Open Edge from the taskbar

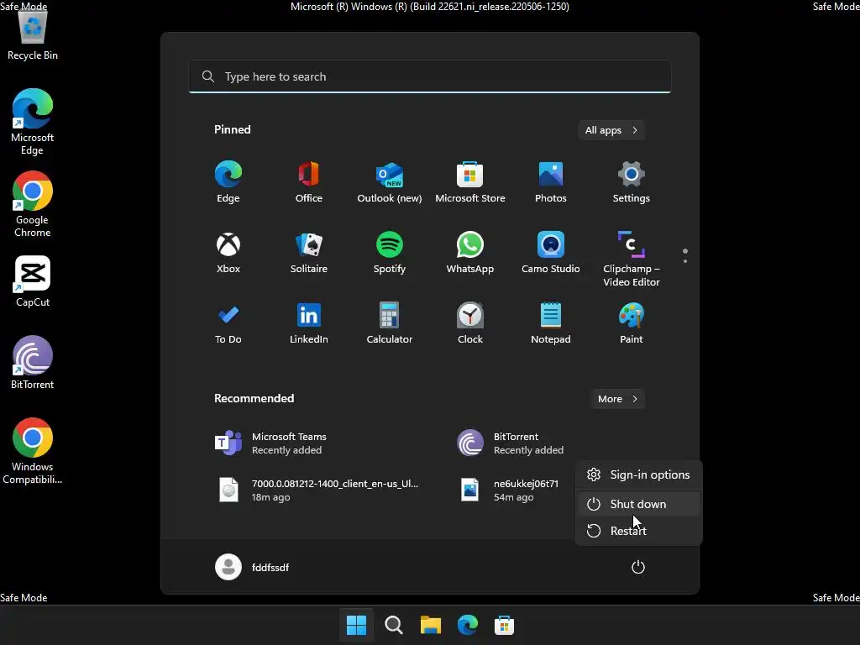point(467,625)
